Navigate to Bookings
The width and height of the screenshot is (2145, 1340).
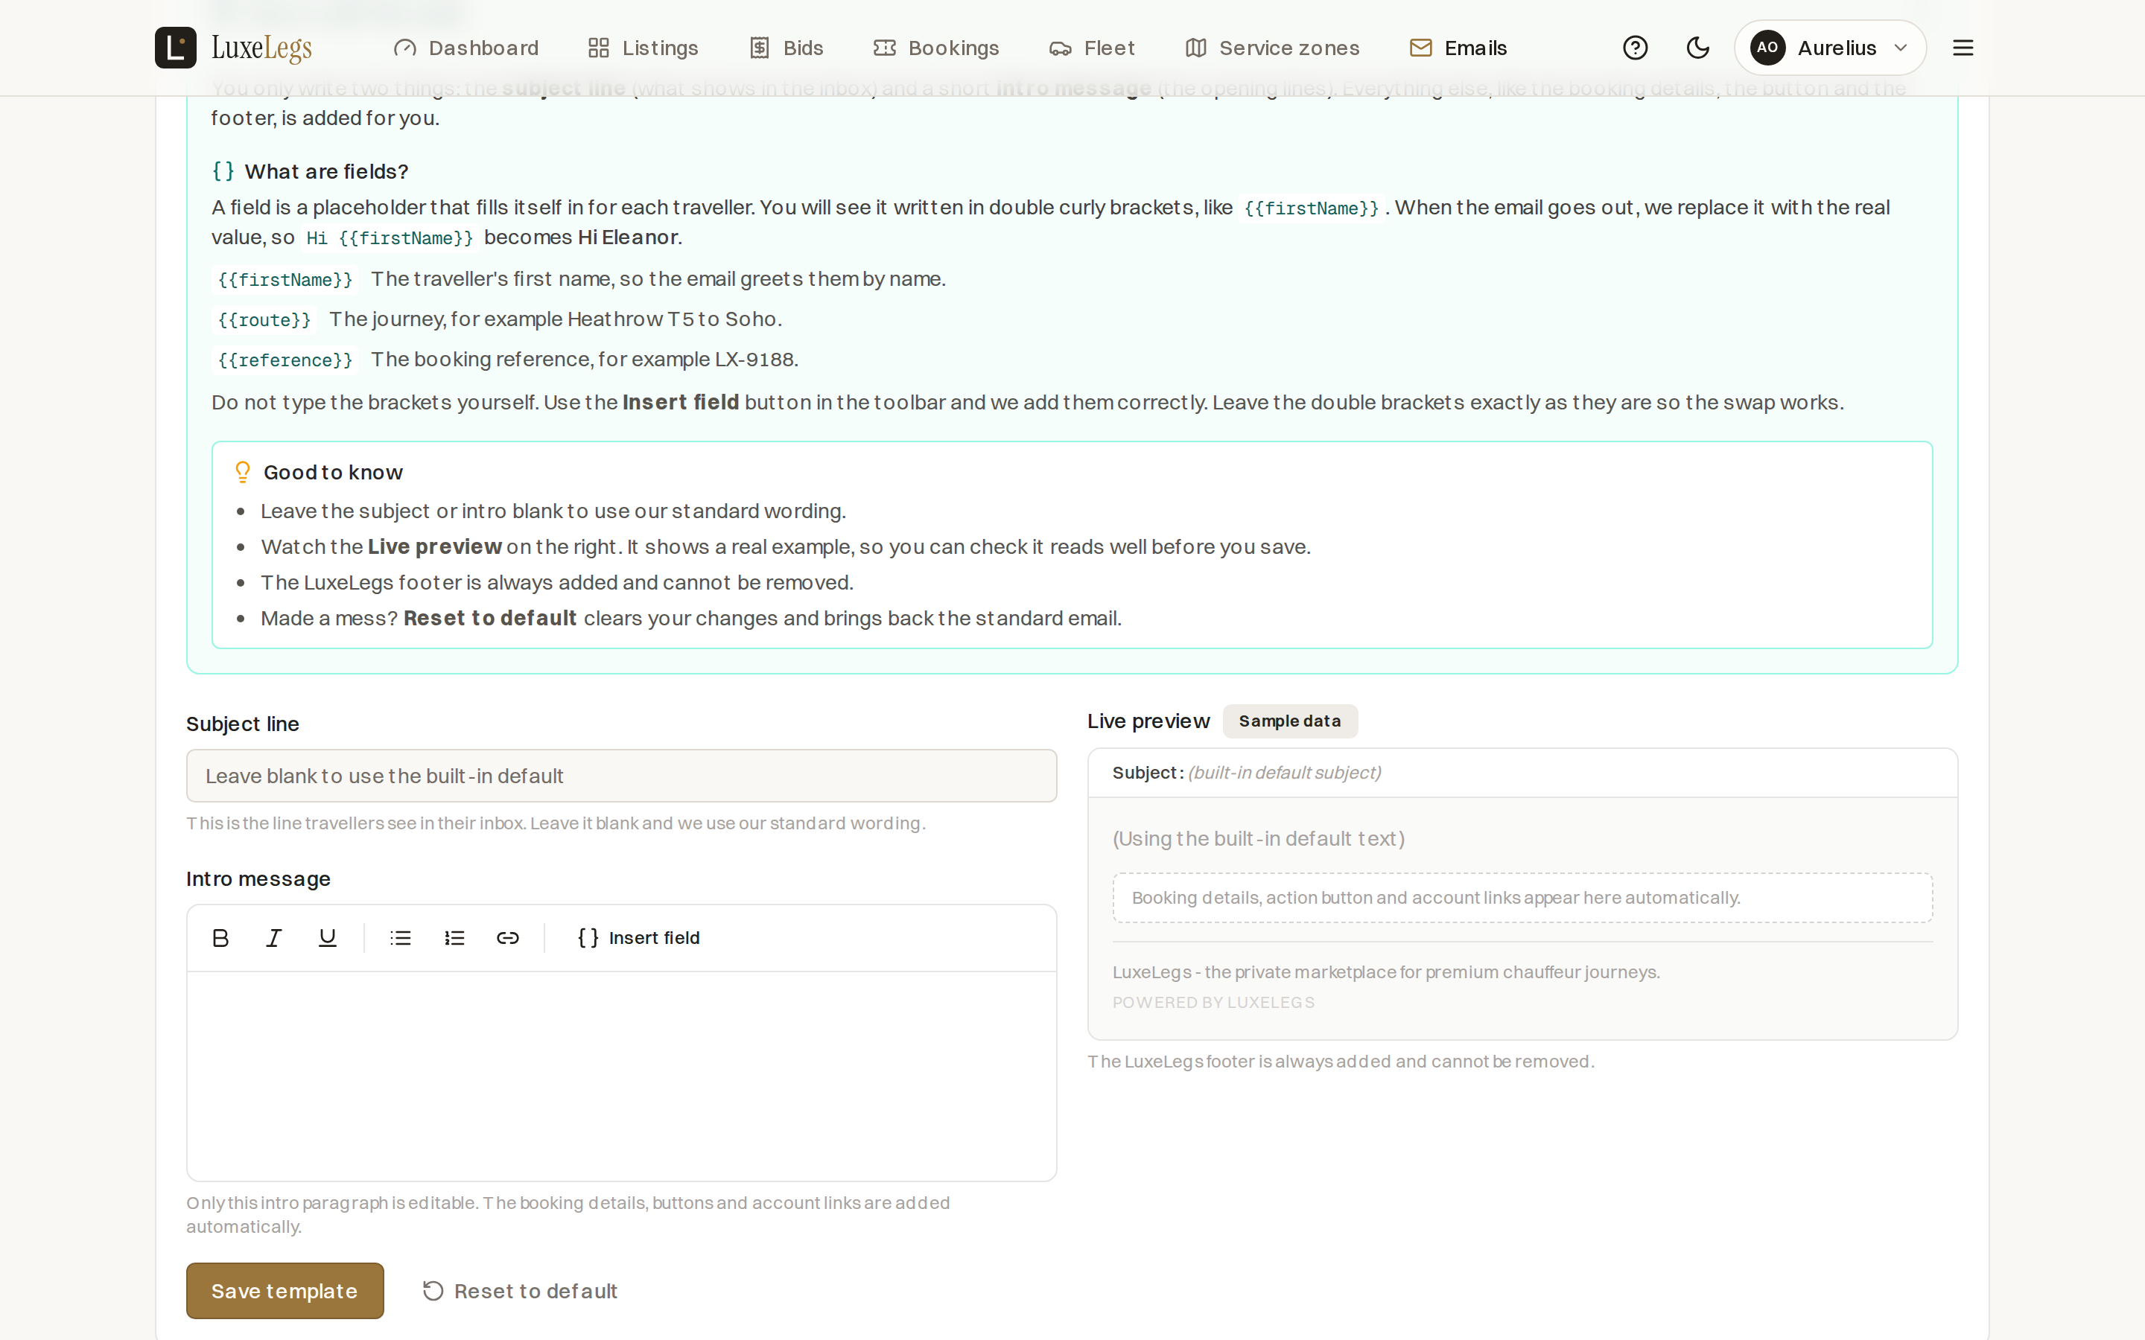[x=936, y=48]
